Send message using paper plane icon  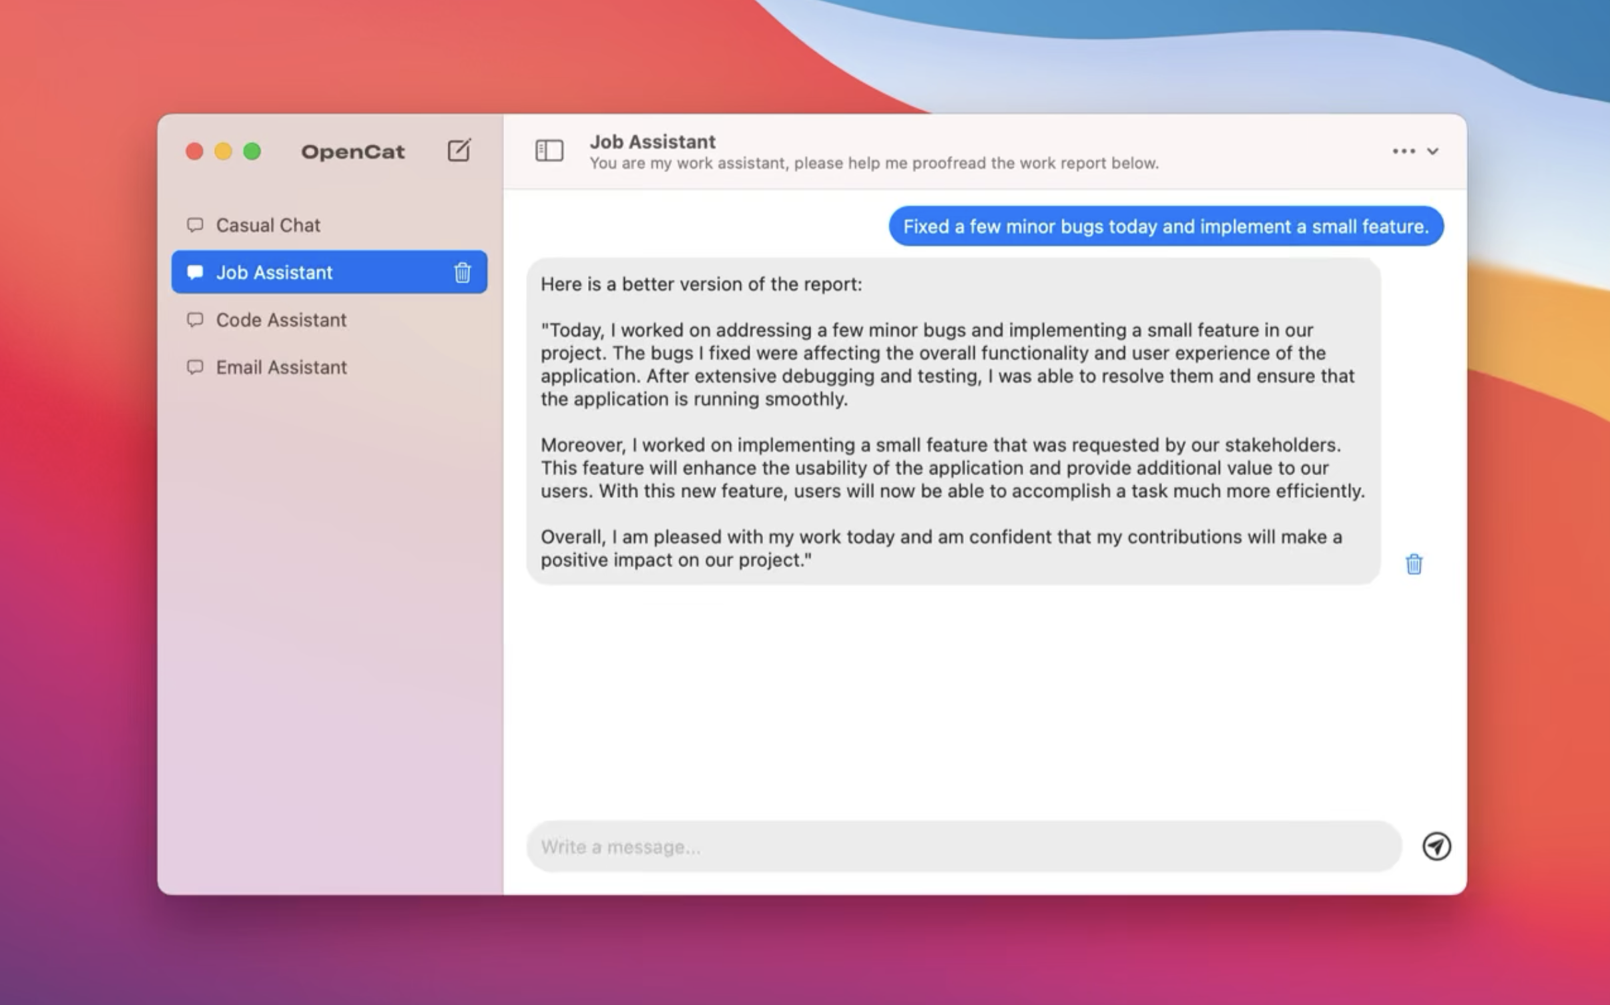1436,846
